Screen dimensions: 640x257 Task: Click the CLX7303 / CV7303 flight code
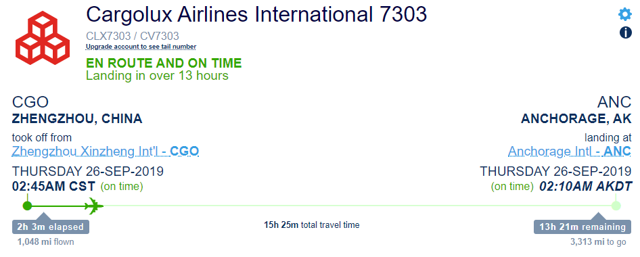(x=133, y=37)
